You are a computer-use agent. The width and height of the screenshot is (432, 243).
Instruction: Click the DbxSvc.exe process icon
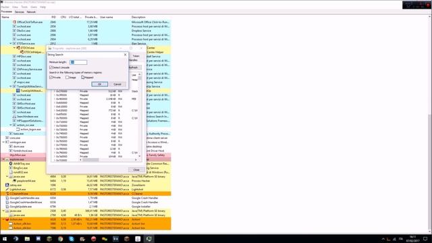[x=14, y=30]
